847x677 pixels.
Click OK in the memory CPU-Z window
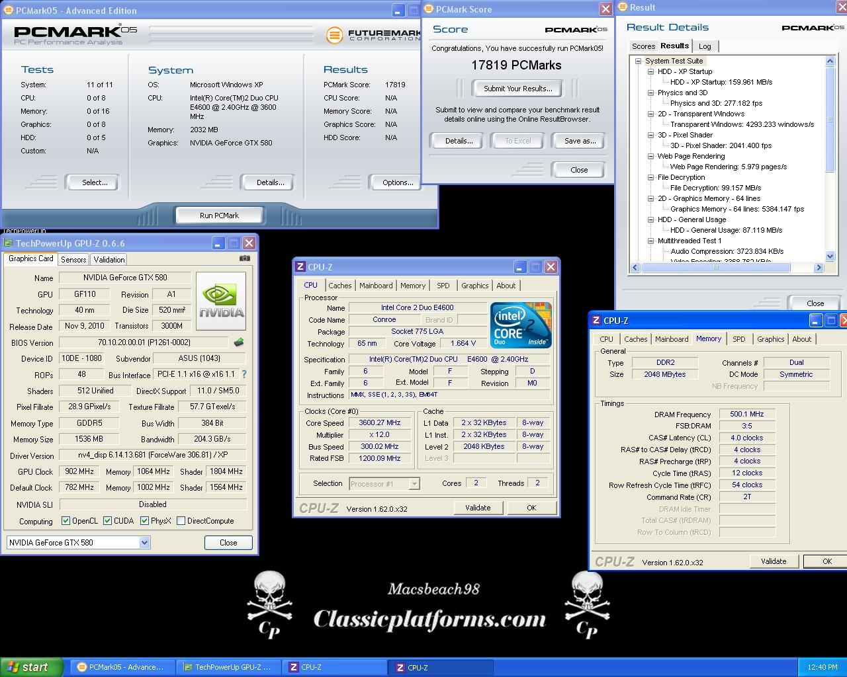pos(825,561)
